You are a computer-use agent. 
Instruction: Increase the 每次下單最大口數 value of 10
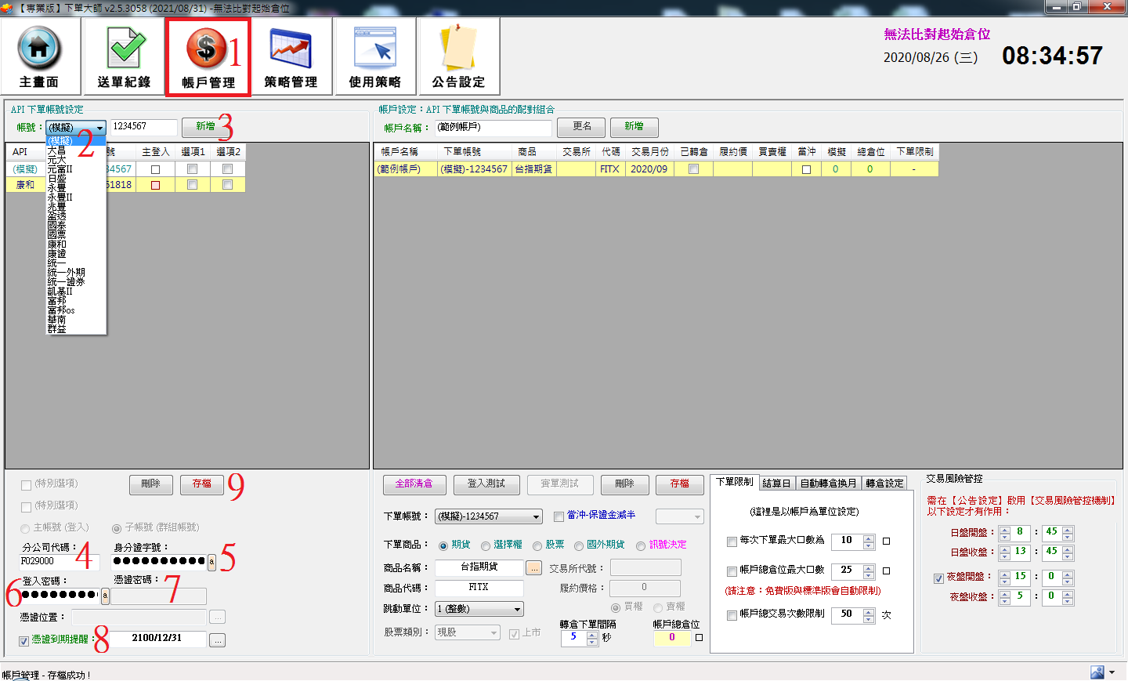[869, 538]
